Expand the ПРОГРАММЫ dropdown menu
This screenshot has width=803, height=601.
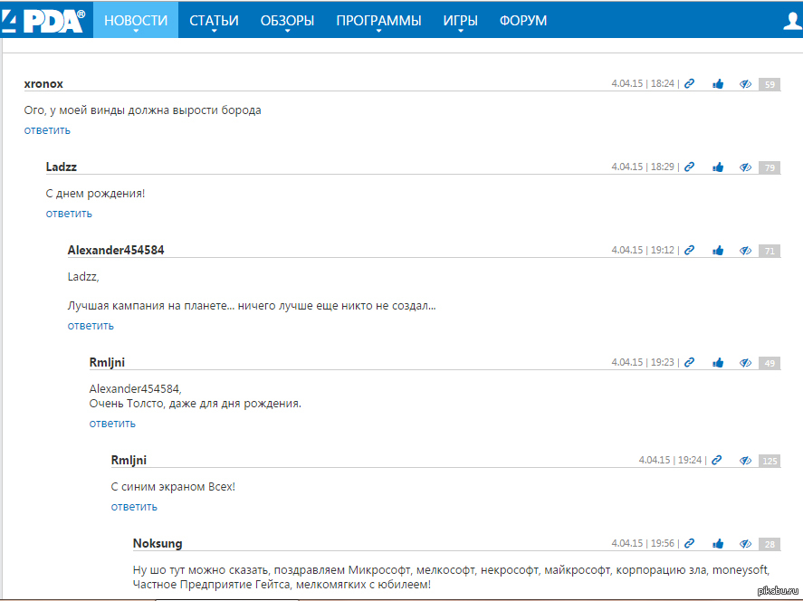(x=378, y=21)
